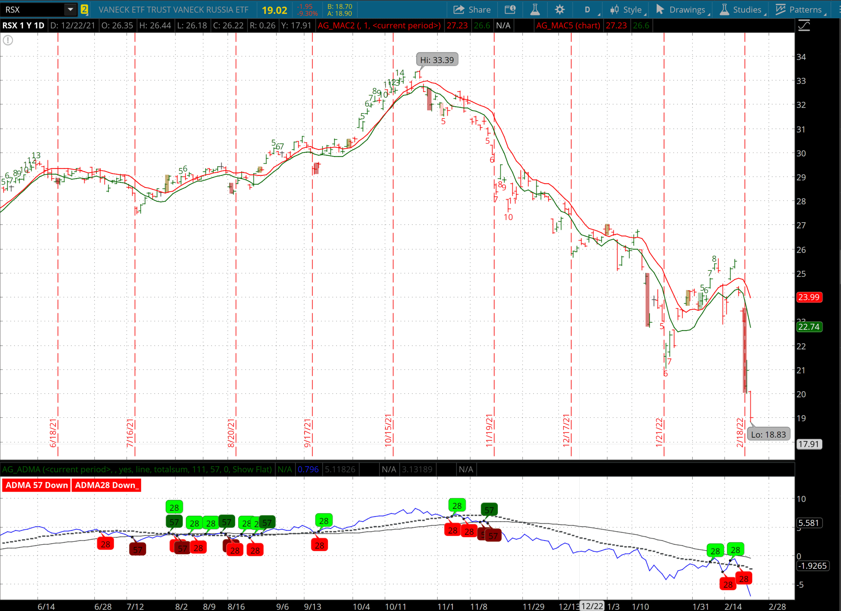Open the Drawings tool menu
The height and width of the screenshot is (611, 841).
click(681, 10)
